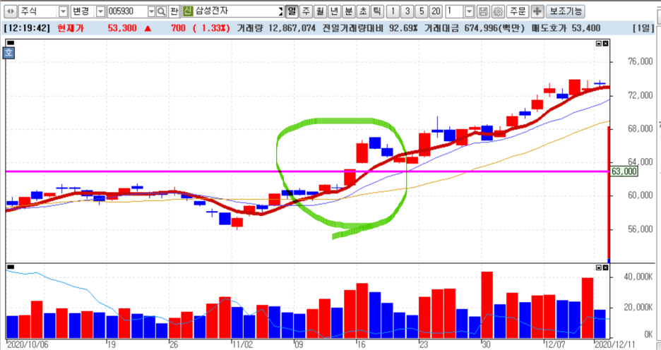The height and width of the screenshot is (350, 661).
Task: Select the 년 yearly chart period
Action: click(334, 11)
